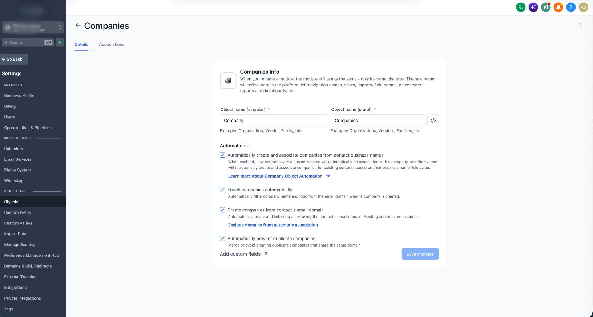This screenshot has width=593, height=317.
Task: Open the purple AI sparkle assistant icon
Action: tap(533, 7)
